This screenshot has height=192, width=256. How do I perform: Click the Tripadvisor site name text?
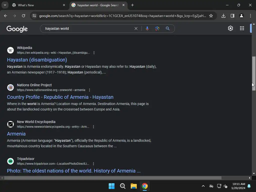[x=26, y=159]
